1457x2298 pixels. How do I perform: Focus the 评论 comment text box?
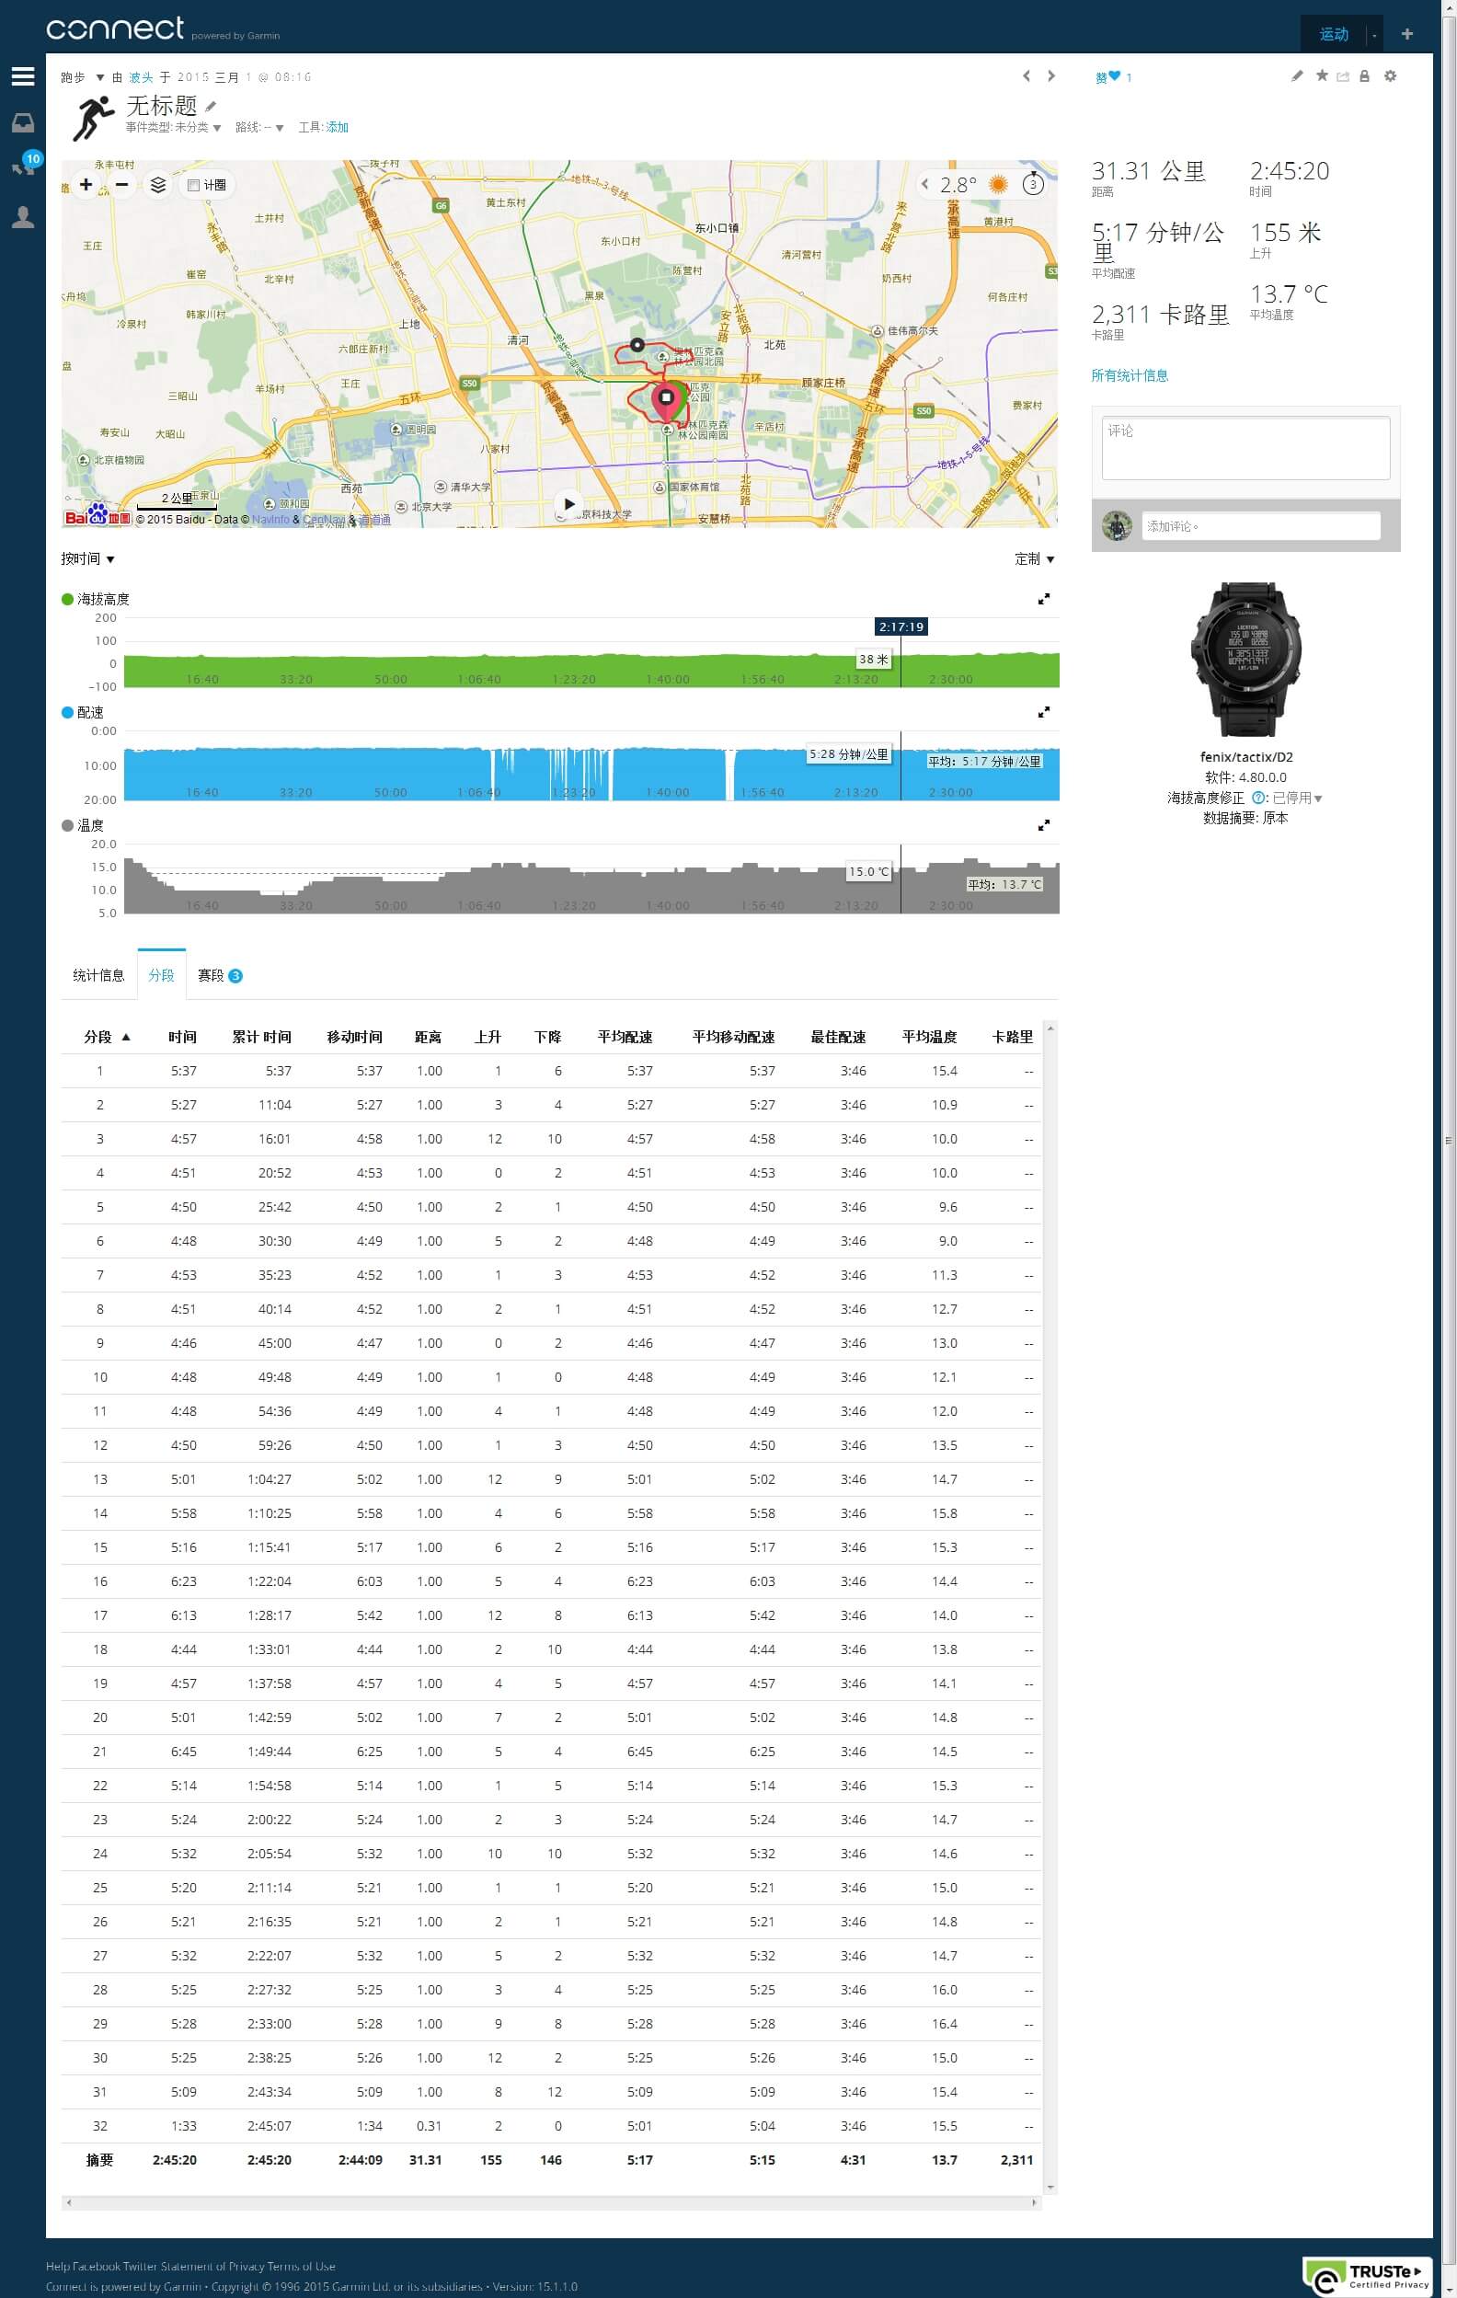pos(1245,448)
